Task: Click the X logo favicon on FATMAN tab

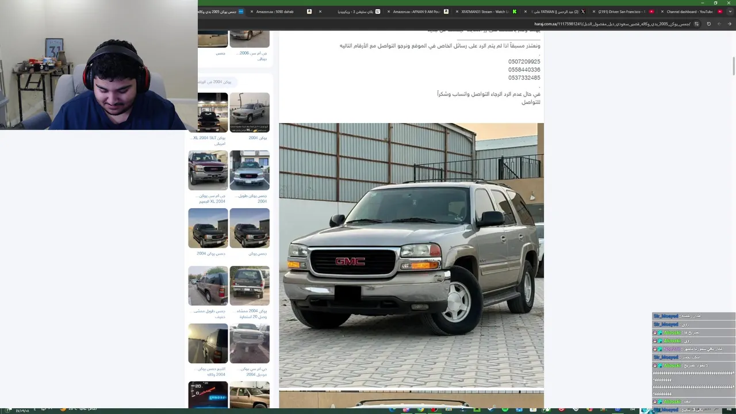Action: 582,11
